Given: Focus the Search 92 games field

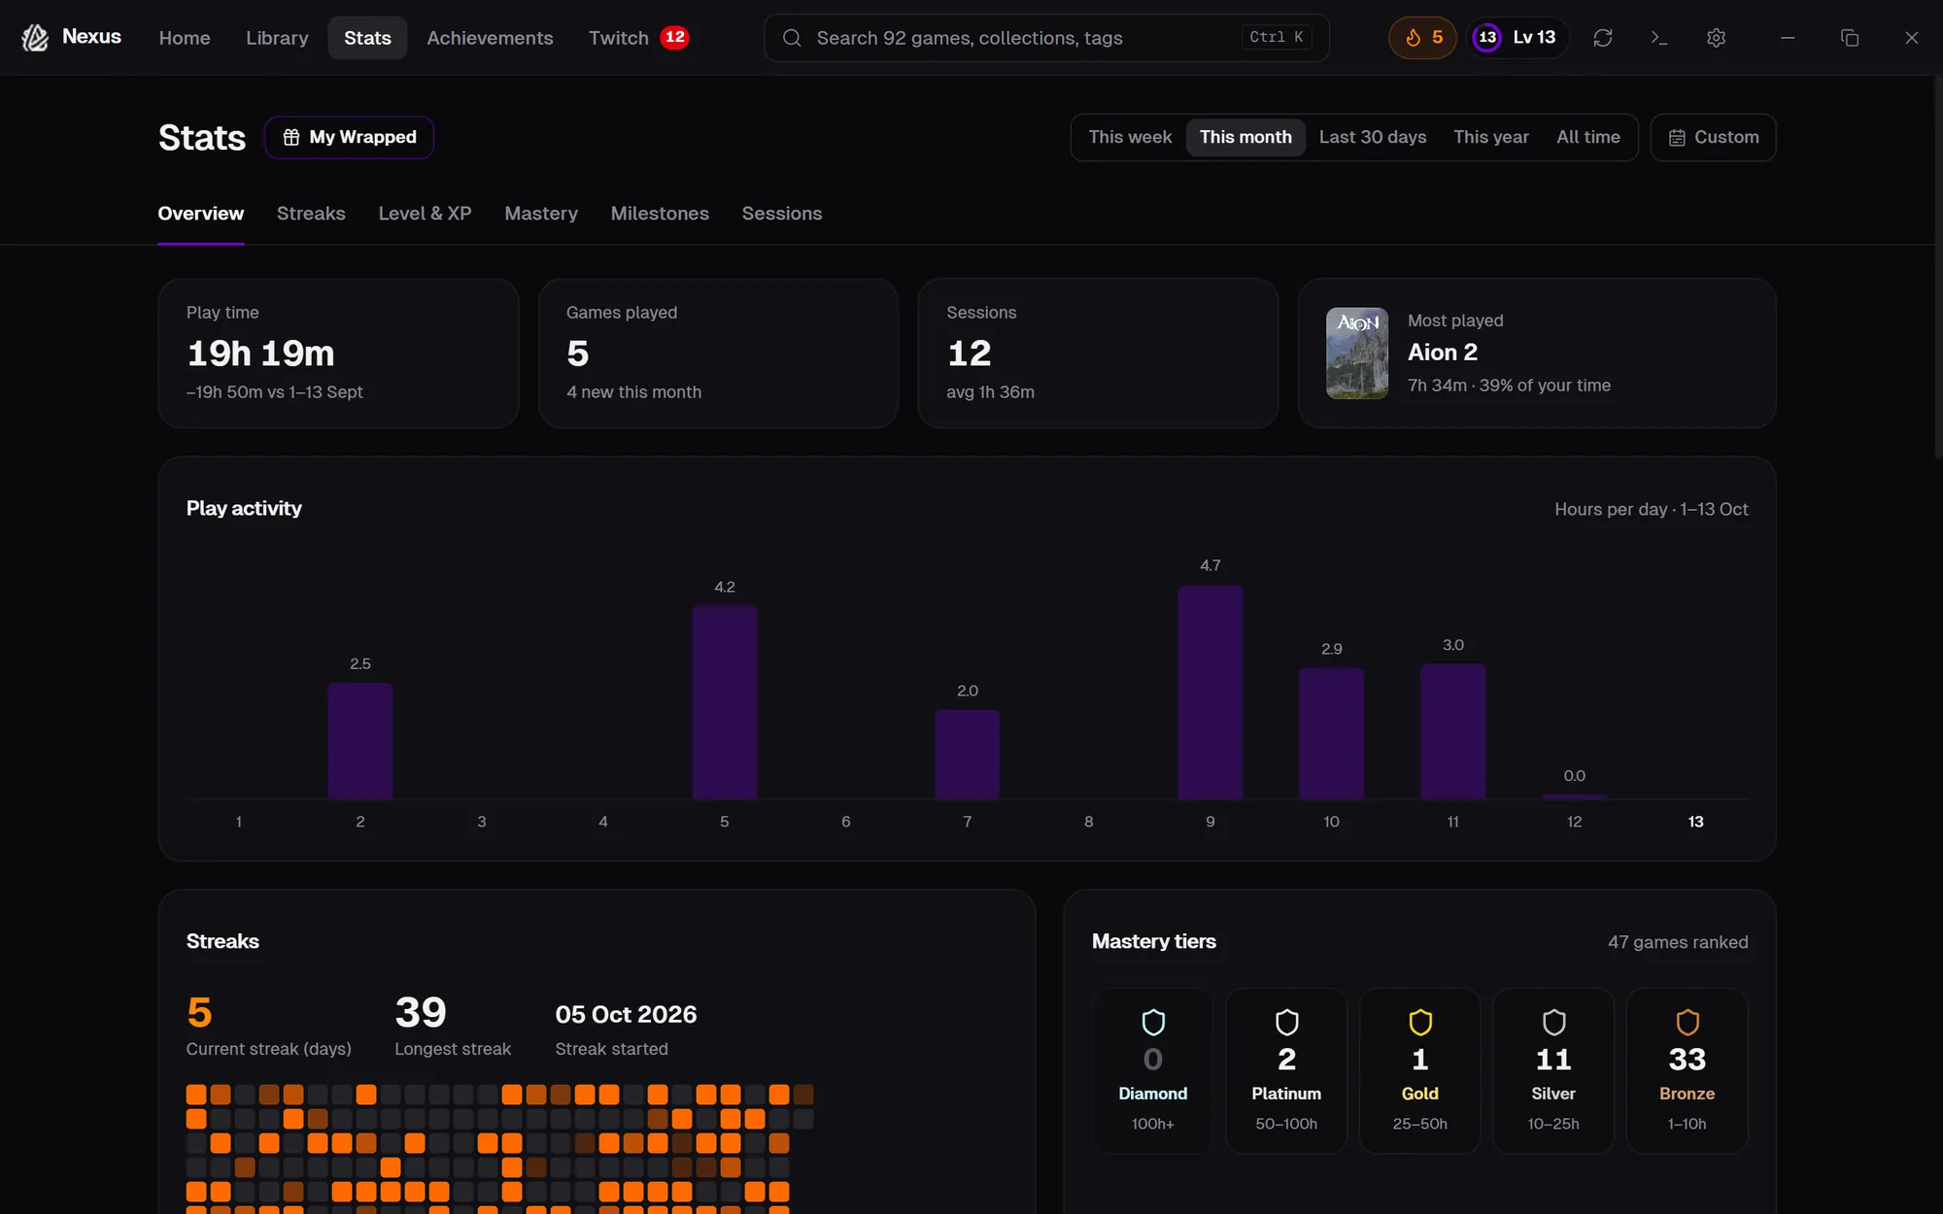Looking at the screenshot, I should pyautogui.click(x=1046, y=38).
